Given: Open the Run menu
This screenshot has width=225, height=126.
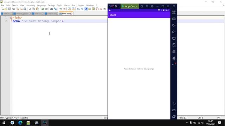Looking at the screenshot, I should pos(73,5).
